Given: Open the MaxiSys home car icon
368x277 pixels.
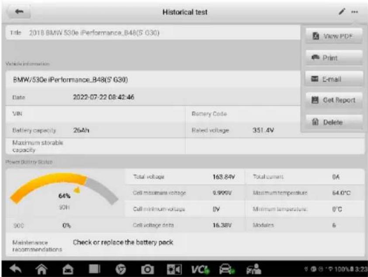Looking at the screenshot, I should (68, 269).
